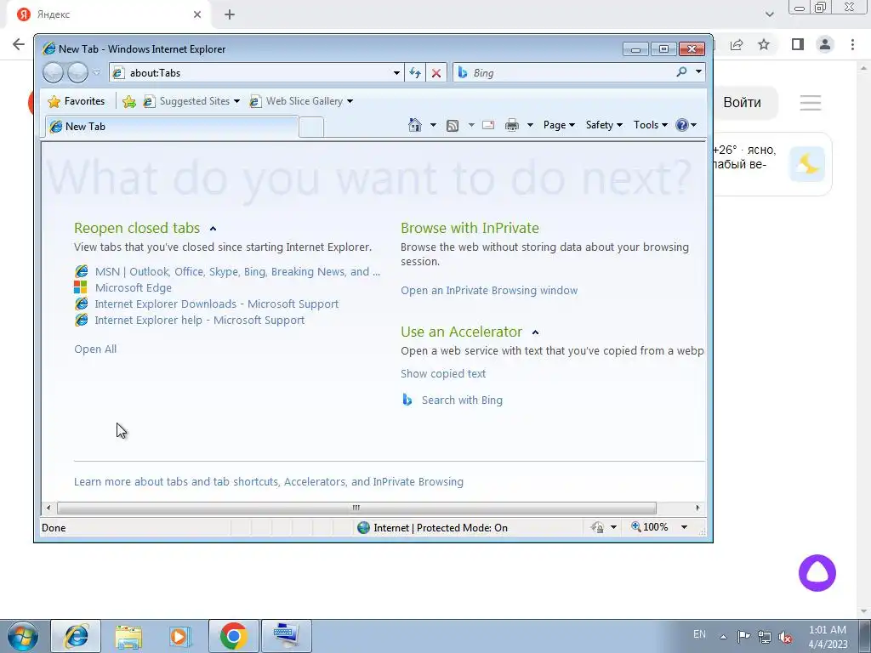Open Windows Explorer from the taskbar
871x653 pixels.
click(x=128, y=636)
